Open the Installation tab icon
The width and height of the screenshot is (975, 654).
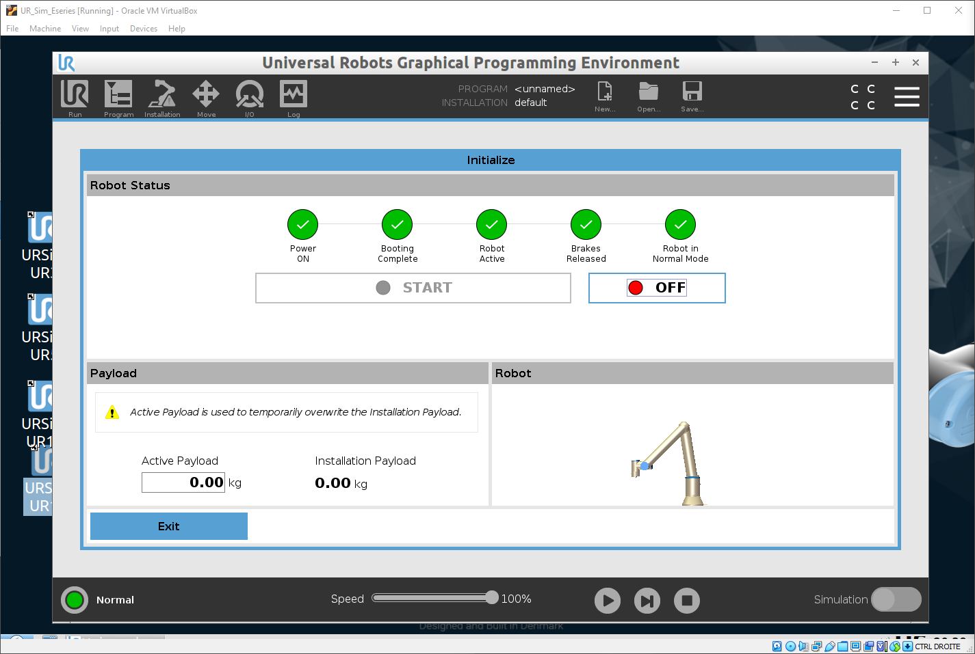coord(162,96)
